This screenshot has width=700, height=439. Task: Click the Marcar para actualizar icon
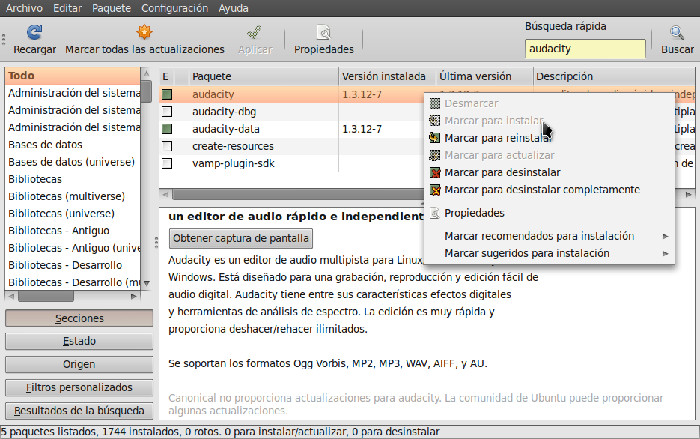[435, 155]
